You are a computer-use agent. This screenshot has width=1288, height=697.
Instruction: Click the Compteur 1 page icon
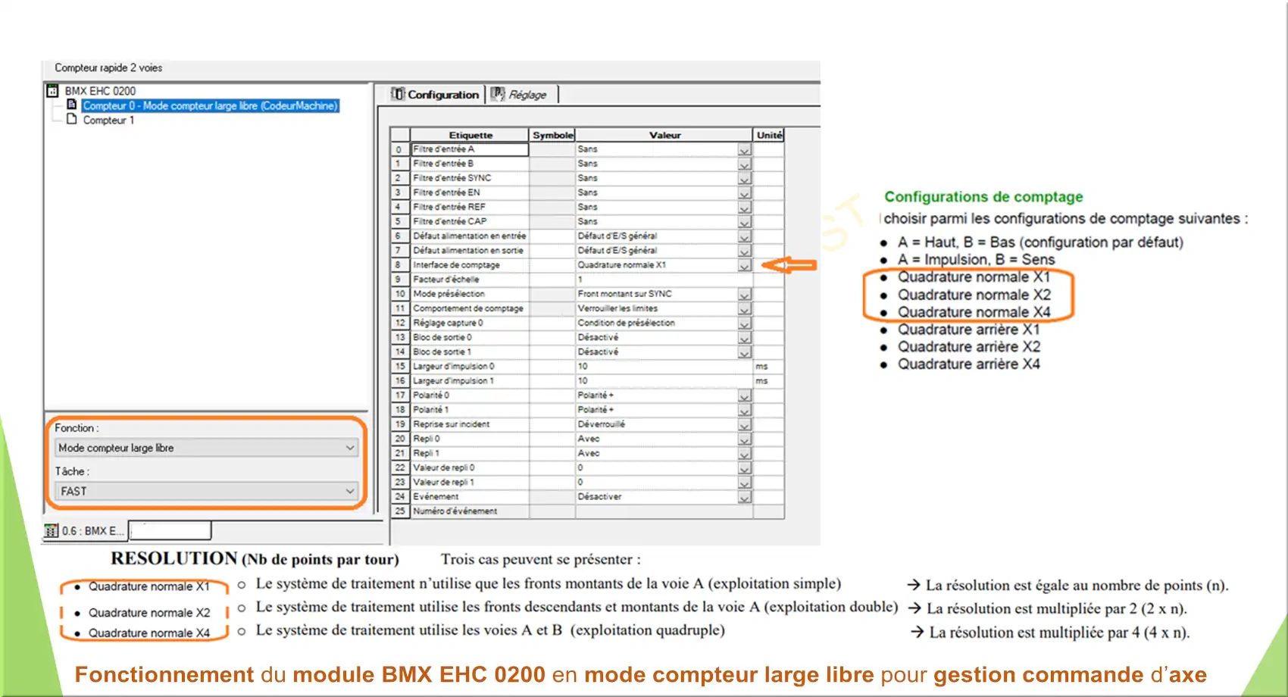click(72, 120)
